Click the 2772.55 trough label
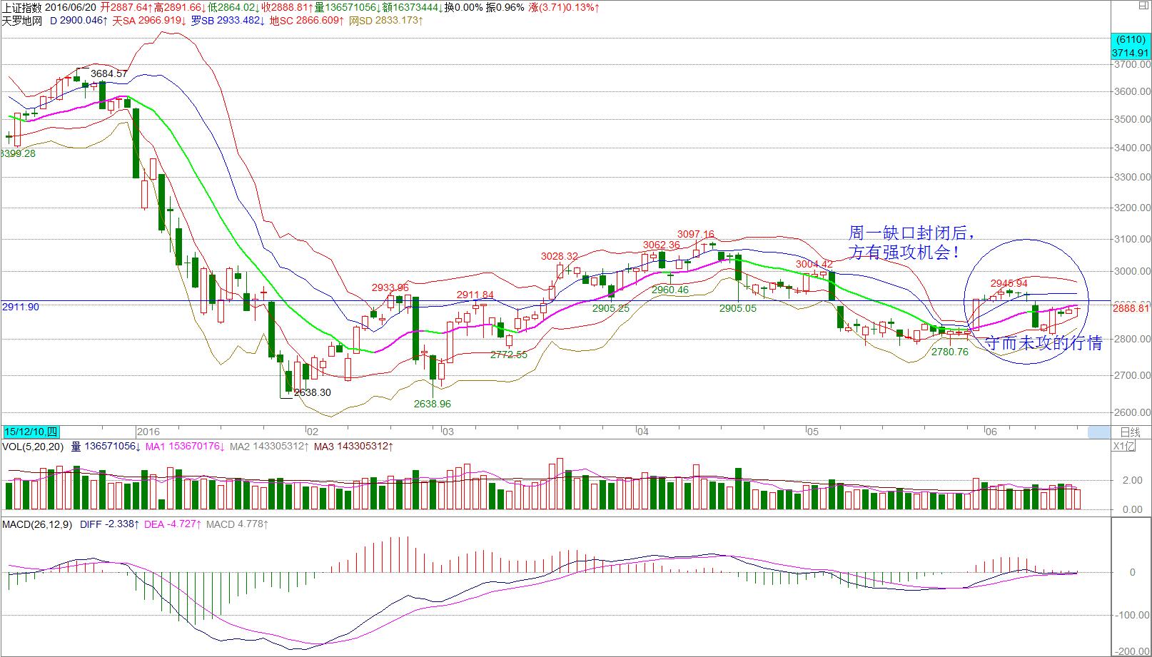1152x657 pixels. pyautogui.click(x=509, y=355)
